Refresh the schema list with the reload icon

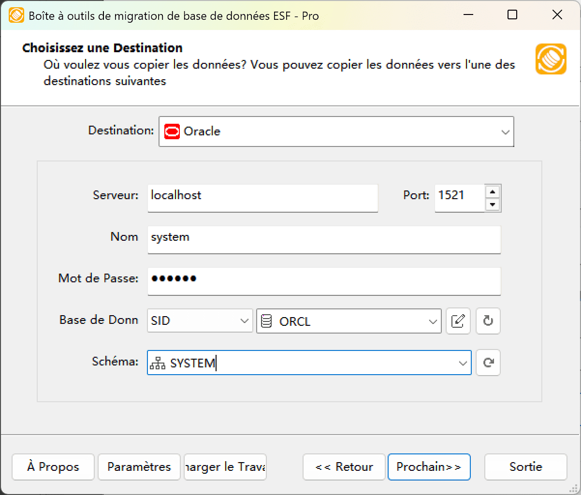(x=488, y=363)
